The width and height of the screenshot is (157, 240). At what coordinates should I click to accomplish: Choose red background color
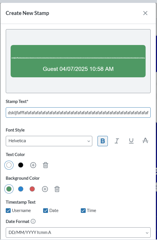click(32, 189)
